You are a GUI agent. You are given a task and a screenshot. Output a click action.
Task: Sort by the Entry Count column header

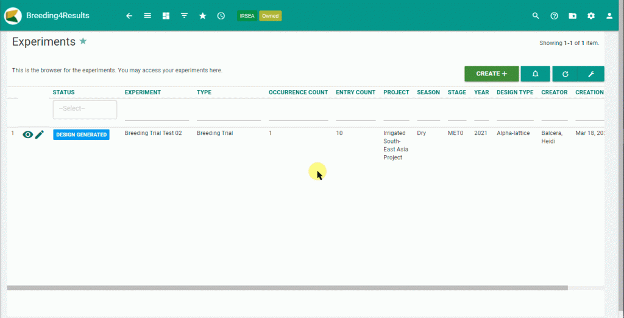pyautogui.click(x=355, y=92)
